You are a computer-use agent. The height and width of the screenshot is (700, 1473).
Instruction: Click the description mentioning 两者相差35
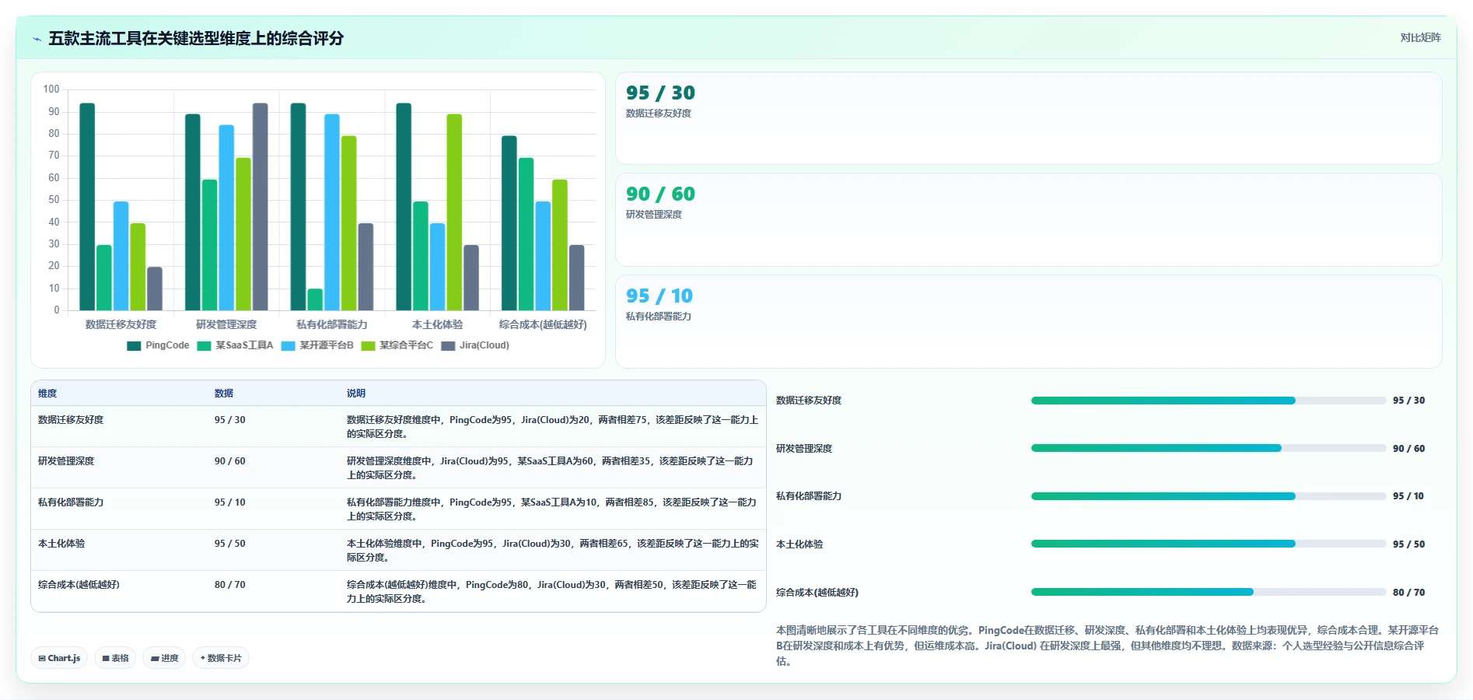551,468
